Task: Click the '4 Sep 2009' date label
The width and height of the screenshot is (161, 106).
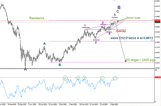Action: pyautogui.click(x=114, y=104)
